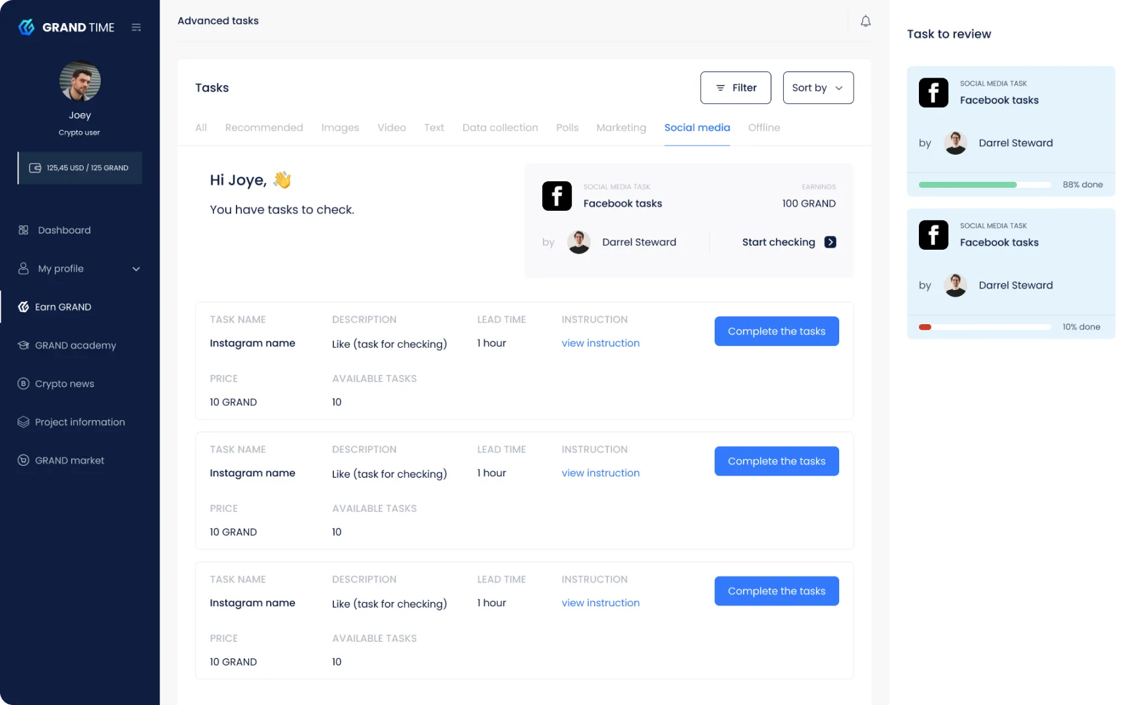This screenshot has height=705, width=1133.
Task: Switch to the Text tab
Action: point(434,128)
